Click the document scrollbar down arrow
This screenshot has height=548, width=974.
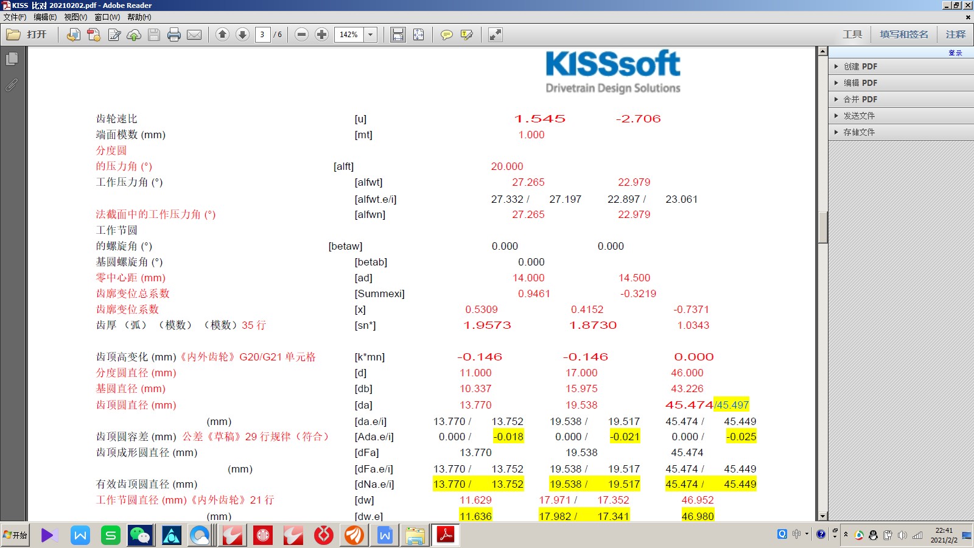tap(822, 516)
